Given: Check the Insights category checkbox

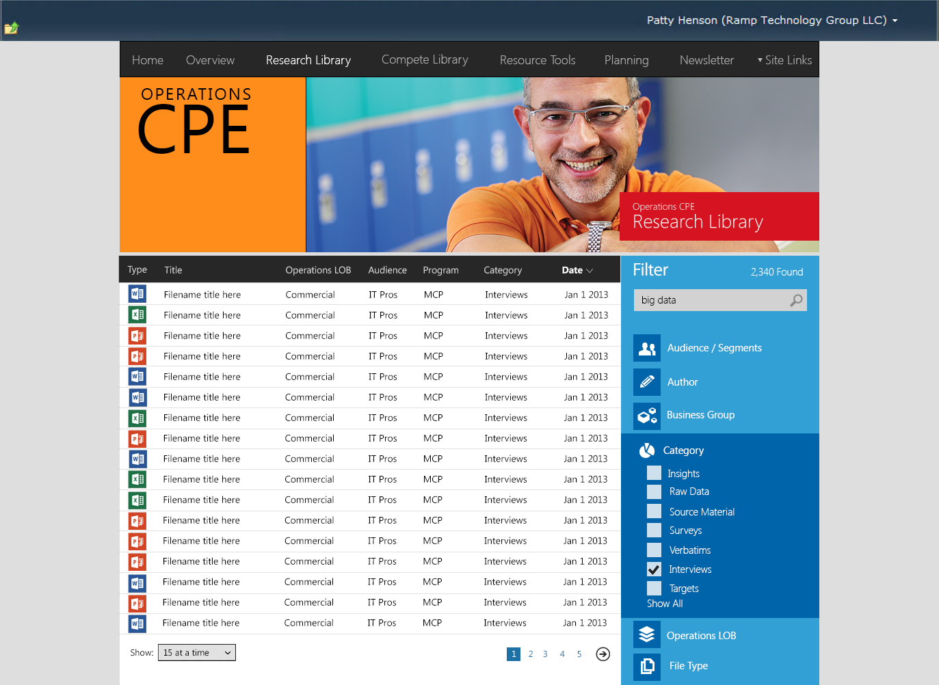Looking at the screenshot, I should [x=654, y=473].
